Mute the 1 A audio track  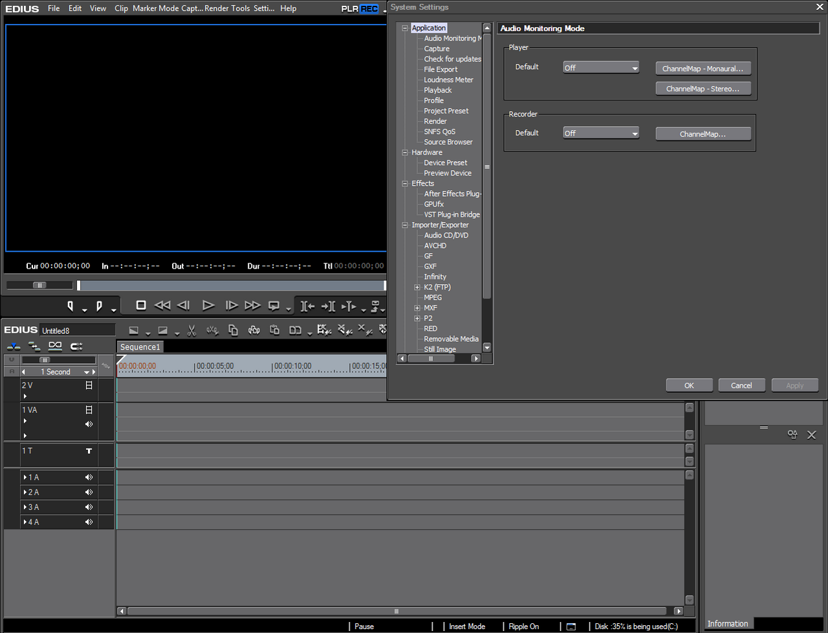click(x=89, y=478)
